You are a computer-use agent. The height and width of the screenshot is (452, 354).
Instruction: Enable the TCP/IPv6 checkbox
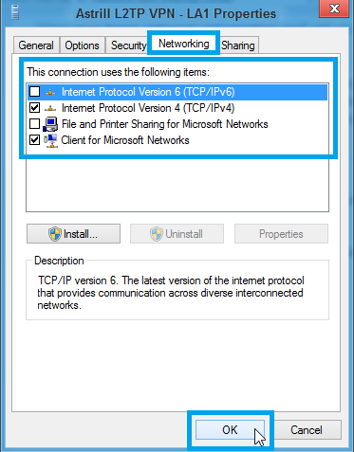(x=34, y=92)
